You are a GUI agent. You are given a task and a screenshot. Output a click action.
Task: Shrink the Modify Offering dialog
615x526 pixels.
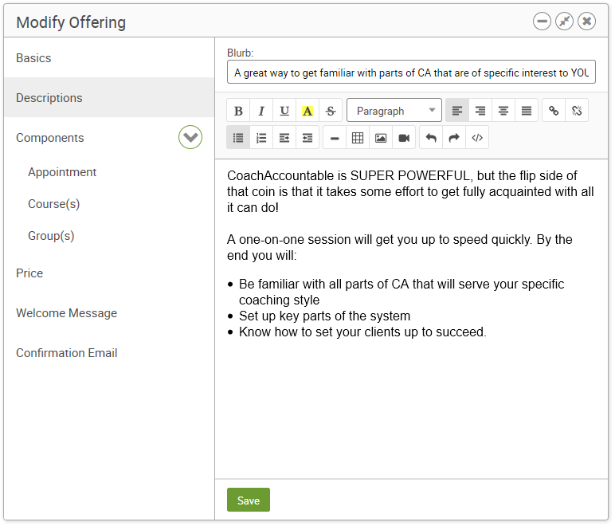click(x=564, y=22)
